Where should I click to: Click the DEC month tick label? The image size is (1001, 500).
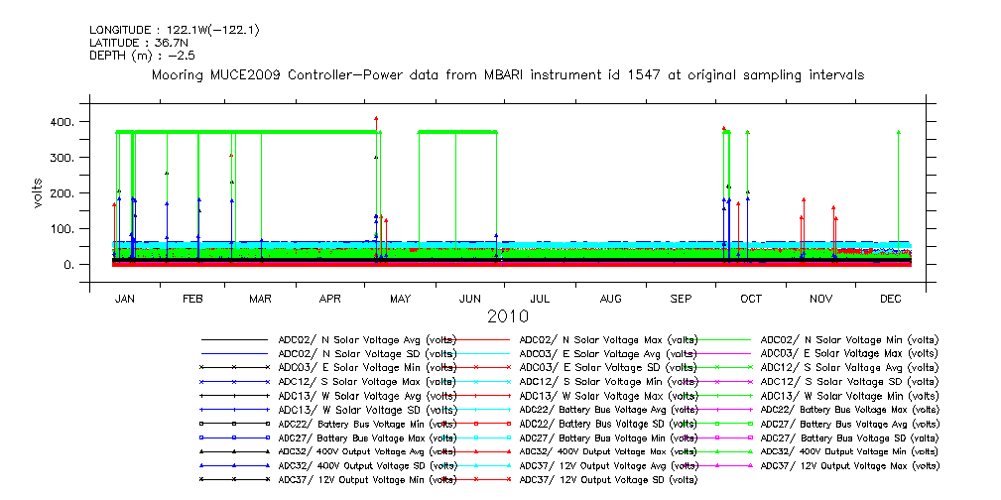click(x=890, y=298)
